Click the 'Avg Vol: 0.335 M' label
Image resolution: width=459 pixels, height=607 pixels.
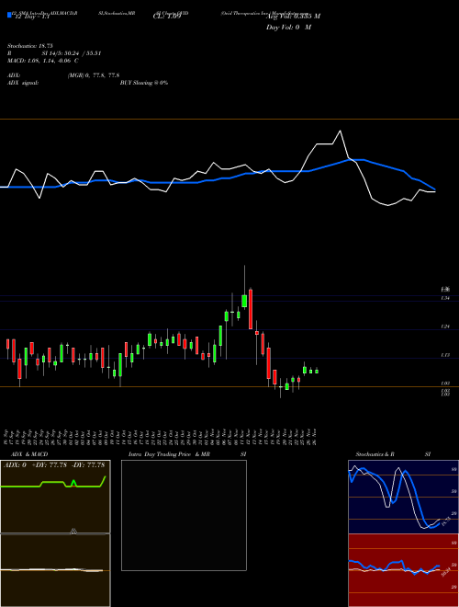pos(293,17)
